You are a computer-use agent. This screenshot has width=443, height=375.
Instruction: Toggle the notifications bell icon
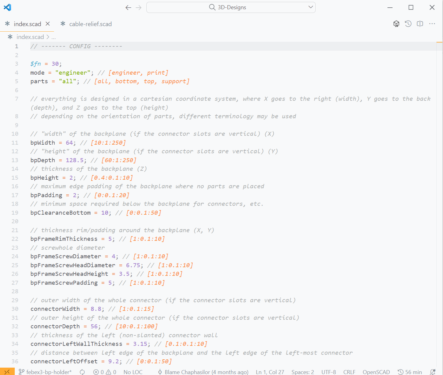(x=433, y=372)
